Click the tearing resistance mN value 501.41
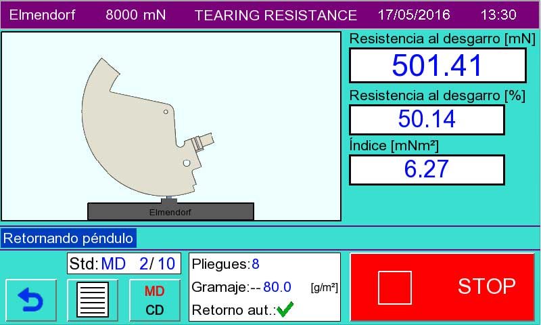The height and width of the screenshot is (325, 541). 437,66
